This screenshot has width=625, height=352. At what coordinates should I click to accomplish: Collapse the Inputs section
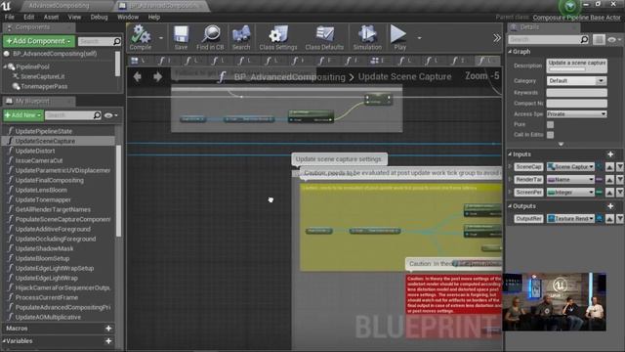(x=510, y=154)
